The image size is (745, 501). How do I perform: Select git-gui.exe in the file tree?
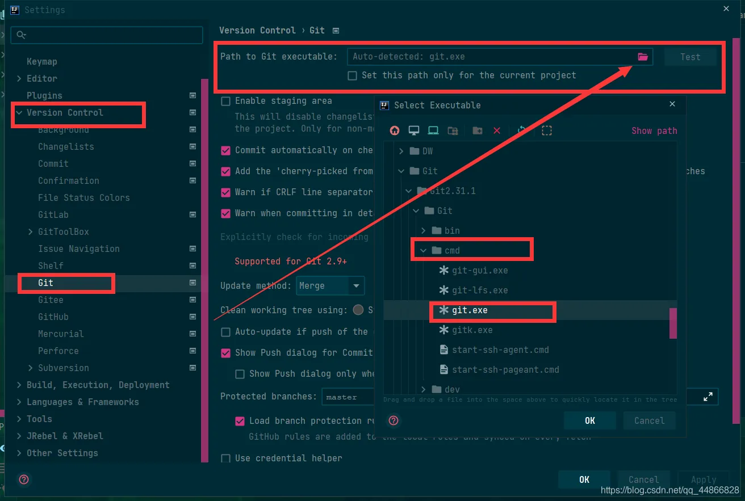pyautogui.click(x=480, y=270)
